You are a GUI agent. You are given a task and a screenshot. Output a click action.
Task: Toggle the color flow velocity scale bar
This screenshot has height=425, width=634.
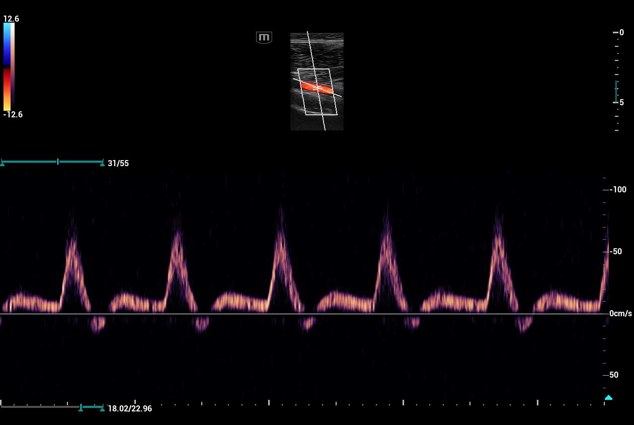tap(9, 65)
